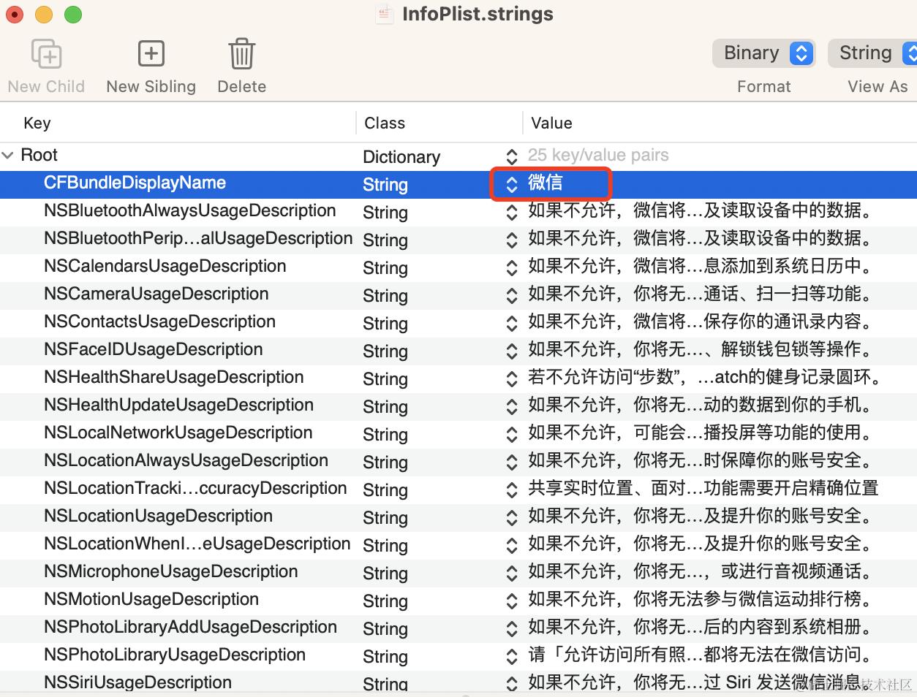The height and width of the screenshot is (697, 917).
Task: Click the value of NSMotionUsageDescription
Action: (x=701, y=599)
